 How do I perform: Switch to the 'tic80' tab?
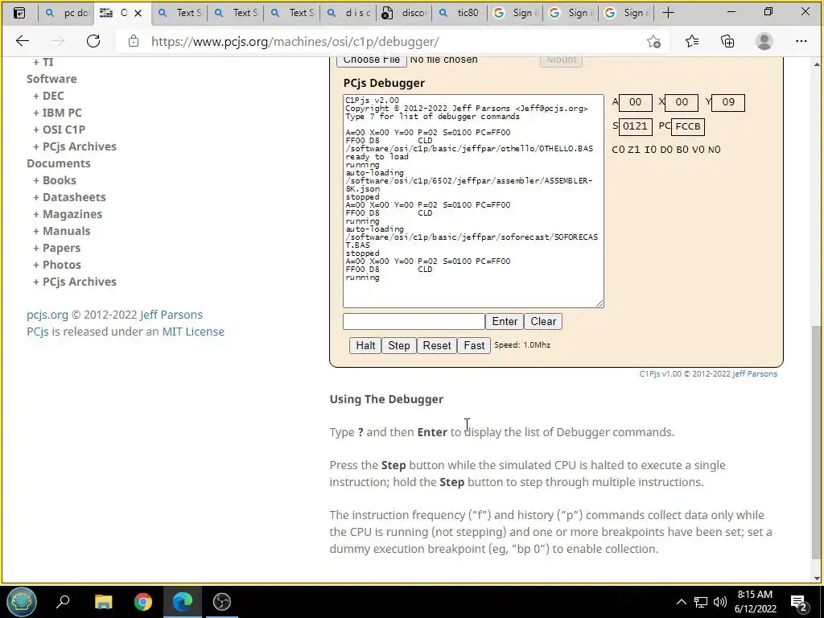tap(459, 13)
